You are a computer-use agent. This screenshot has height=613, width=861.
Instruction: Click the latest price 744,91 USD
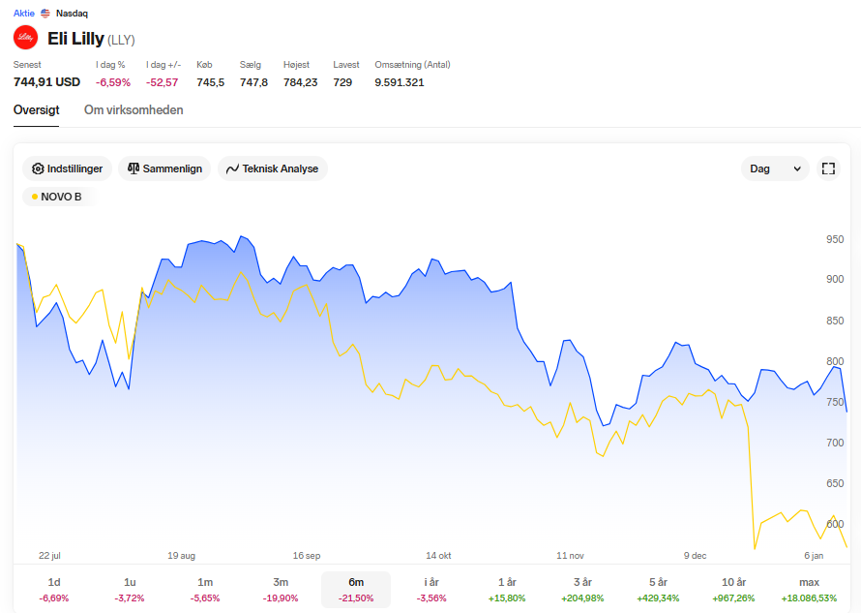click(x=46, y=82)
